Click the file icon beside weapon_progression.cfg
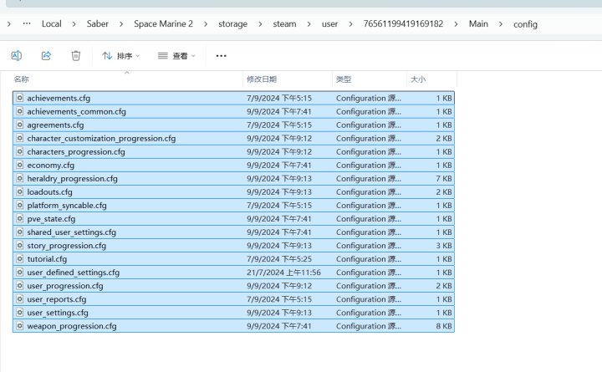Viewport: 602px width, 372px height. 19,326
